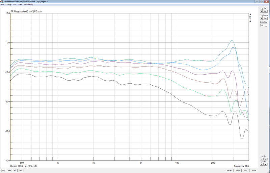Open the View menu
270x173 pixels.
20,5
